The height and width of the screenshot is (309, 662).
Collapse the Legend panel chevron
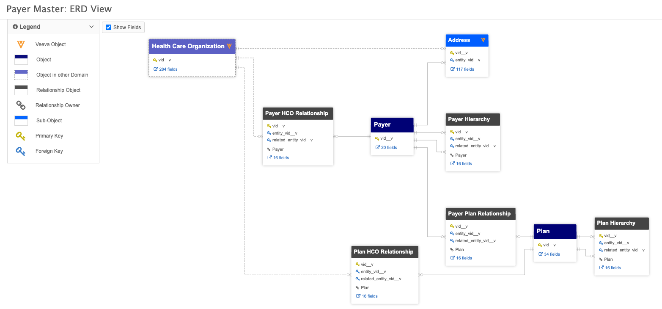91,27
